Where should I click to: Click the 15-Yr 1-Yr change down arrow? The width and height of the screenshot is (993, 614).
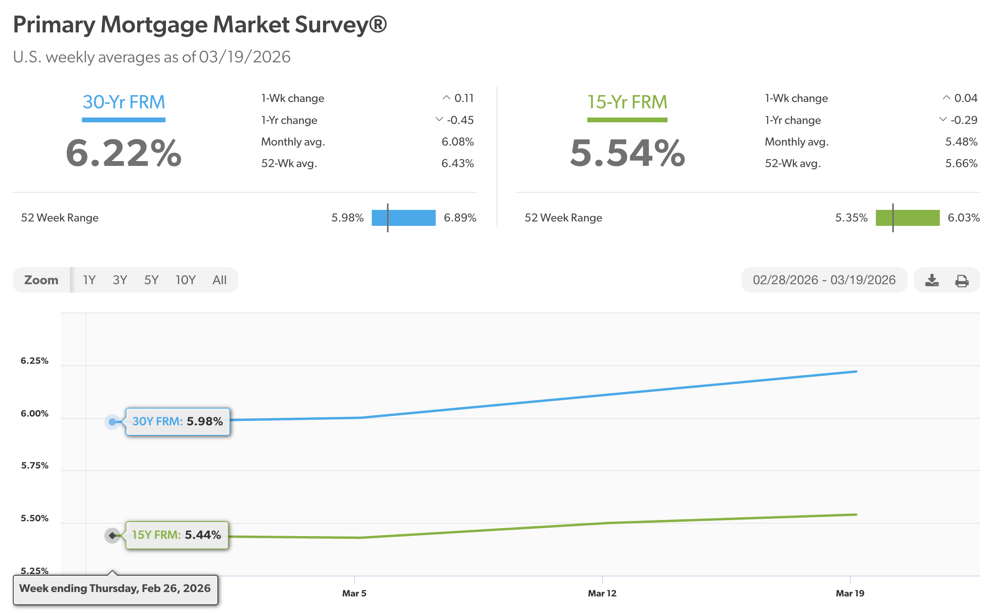click(943, 120)
